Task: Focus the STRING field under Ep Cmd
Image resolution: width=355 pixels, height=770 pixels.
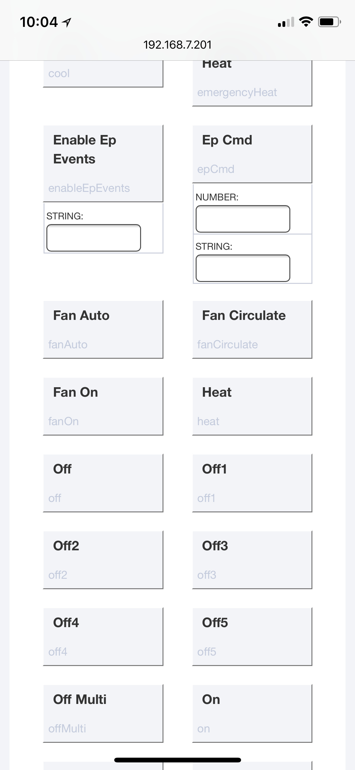Action: (243, 268)
